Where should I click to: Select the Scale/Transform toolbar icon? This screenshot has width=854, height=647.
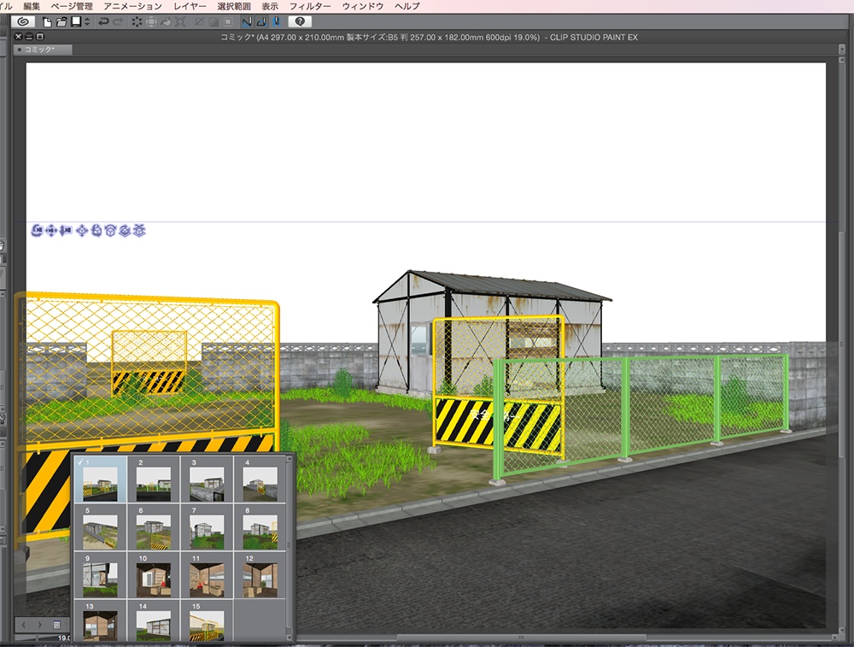tap(180, 22)
